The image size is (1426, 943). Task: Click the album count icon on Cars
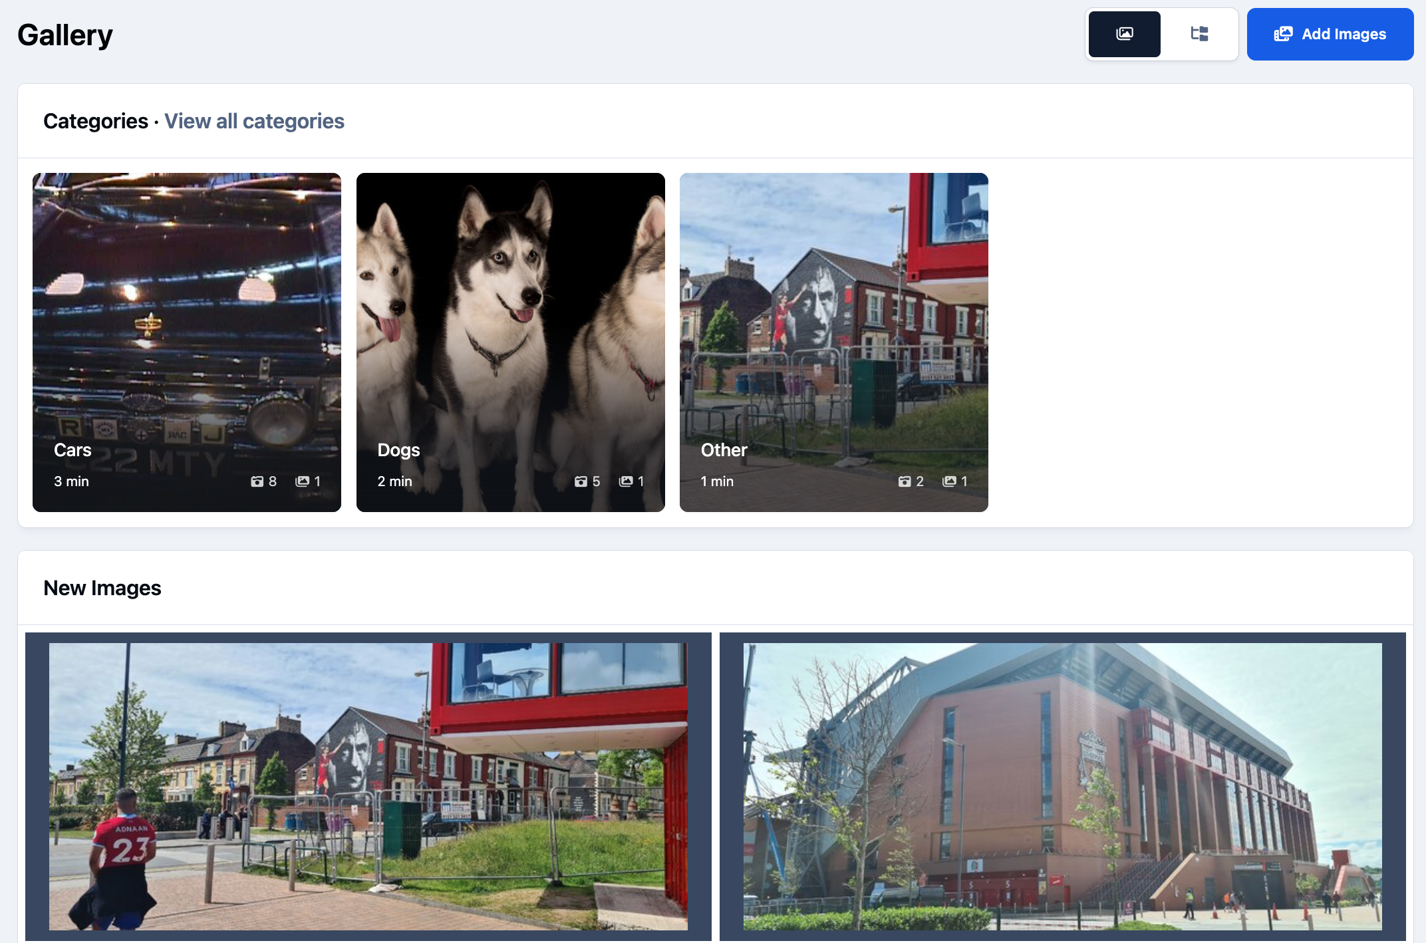coord(302,481)
